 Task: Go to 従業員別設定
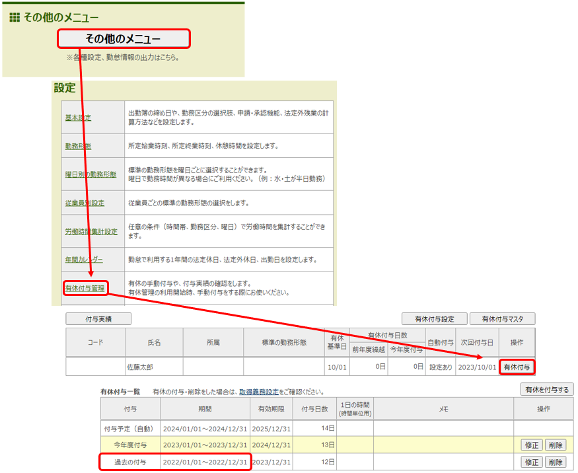pos(85,203)
